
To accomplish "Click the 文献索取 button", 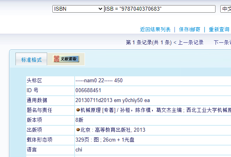I will click(66, 59).
